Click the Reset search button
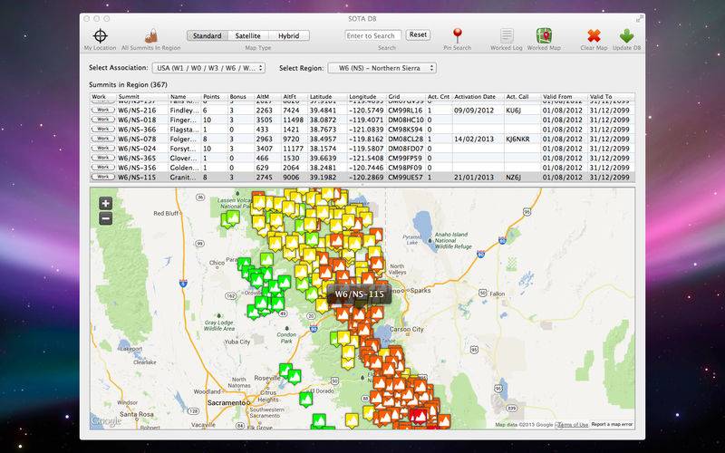This screenshot has width=725, height=453. tap(418, 35)
